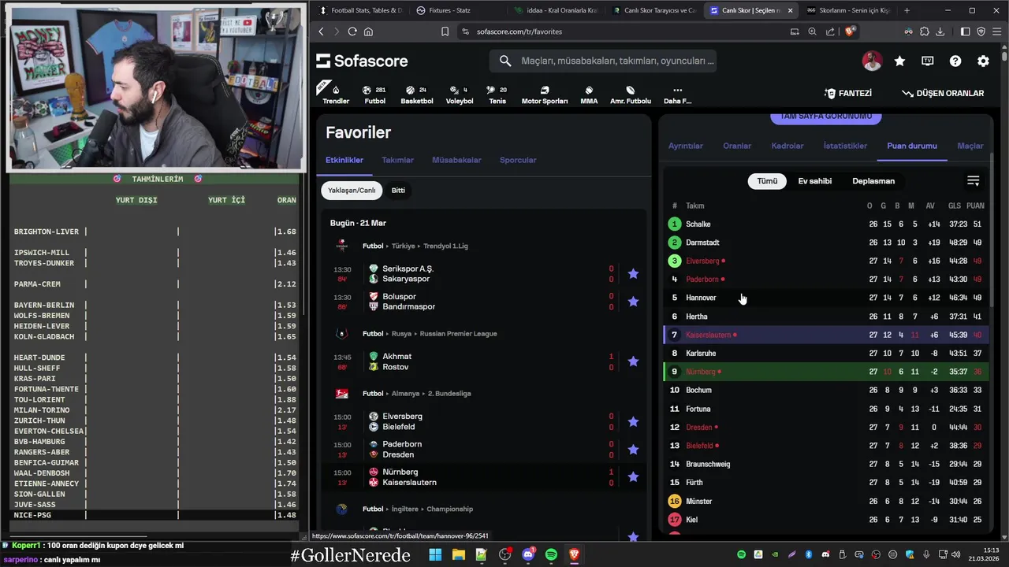The image size is (1009, 567).
Task: Switch to the Fixtures - Statz tab
Action: (x=450, y=10)
